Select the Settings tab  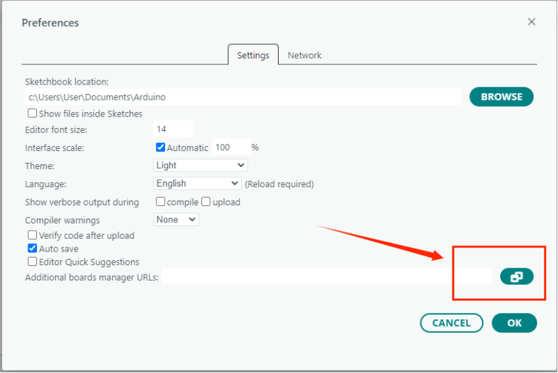pyautogui.click(x=253, y=56)
